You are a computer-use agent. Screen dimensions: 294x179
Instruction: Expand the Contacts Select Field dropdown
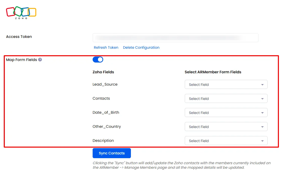226,99
